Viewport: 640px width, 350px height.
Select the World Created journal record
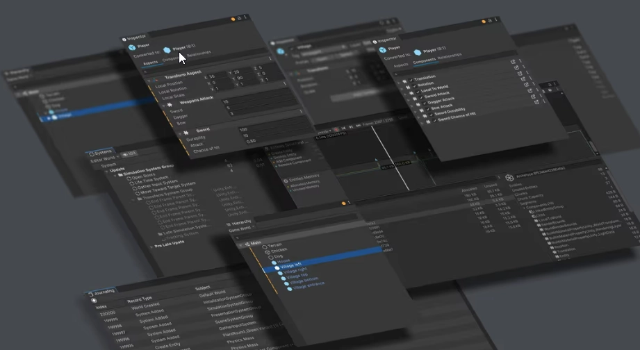pos(145,306)
